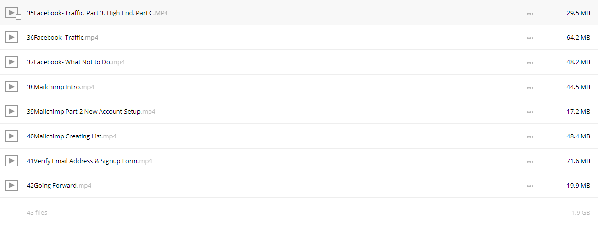Viewport: 598px width, 226px height.
Task: Click video icon for 42Going Forward.mp4
Action: (11, 185)
